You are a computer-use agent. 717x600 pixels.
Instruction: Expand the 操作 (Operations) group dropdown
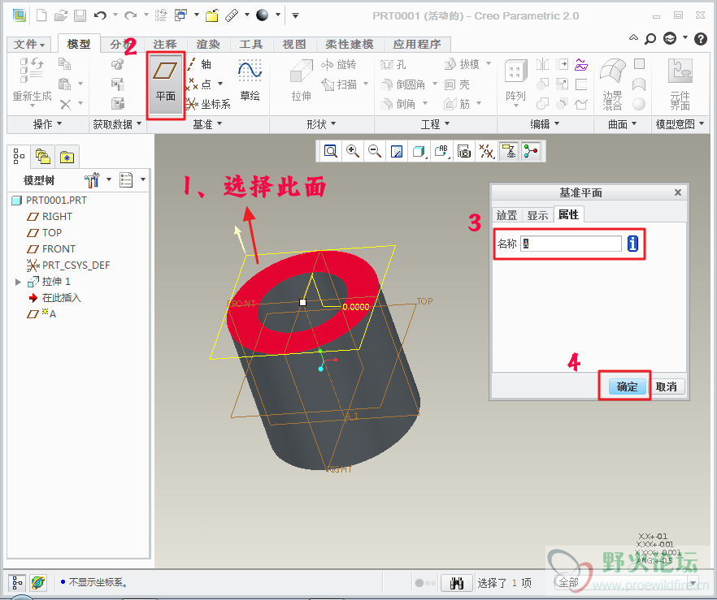47,124
